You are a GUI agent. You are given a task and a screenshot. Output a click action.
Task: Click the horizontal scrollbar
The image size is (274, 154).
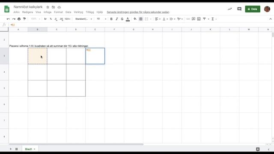click(x=76, y=144)
